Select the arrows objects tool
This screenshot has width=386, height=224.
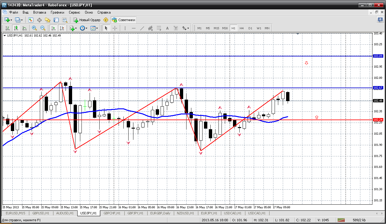coord(184,28)
